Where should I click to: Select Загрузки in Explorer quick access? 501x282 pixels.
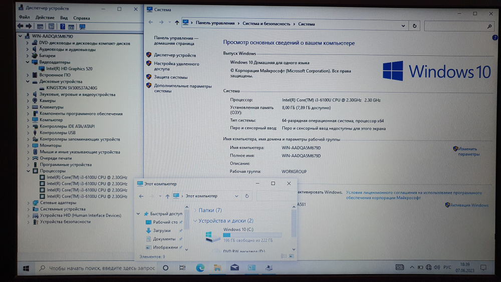click(x=162, y=230)
